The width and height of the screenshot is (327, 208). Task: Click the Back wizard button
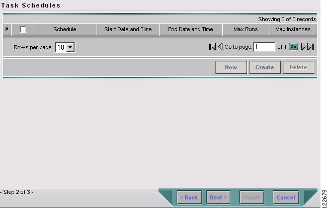(x=189, y=197)
